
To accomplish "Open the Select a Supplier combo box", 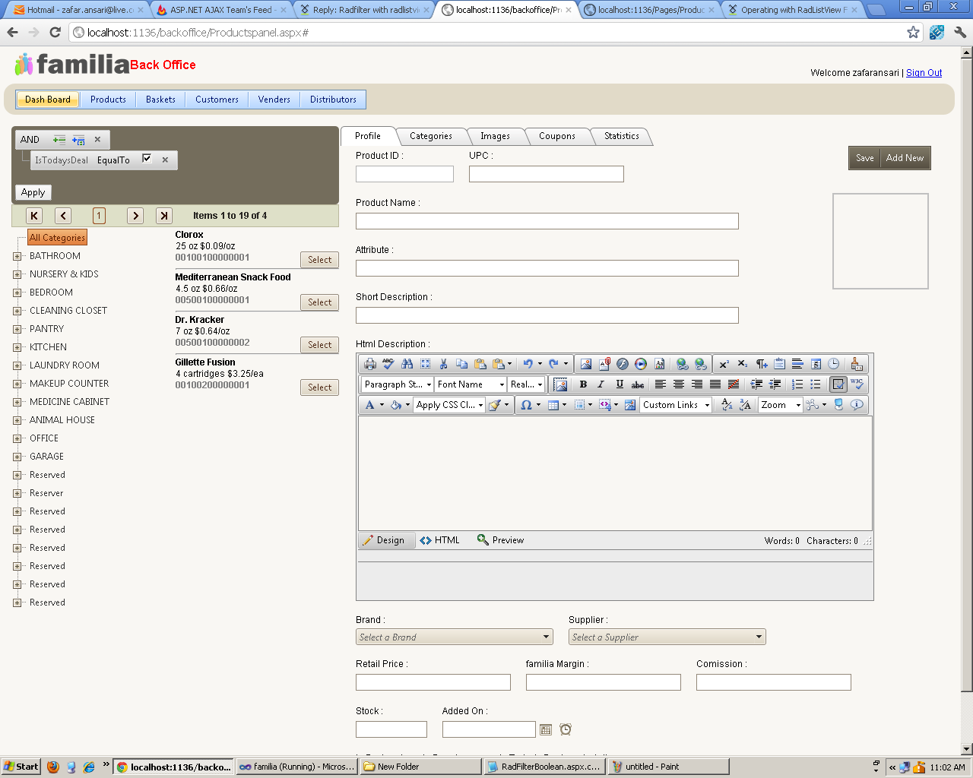I will [667, 637].
